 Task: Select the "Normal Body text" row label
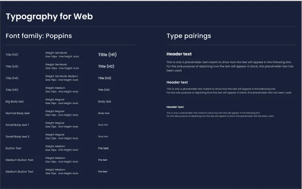click(18, 113)
